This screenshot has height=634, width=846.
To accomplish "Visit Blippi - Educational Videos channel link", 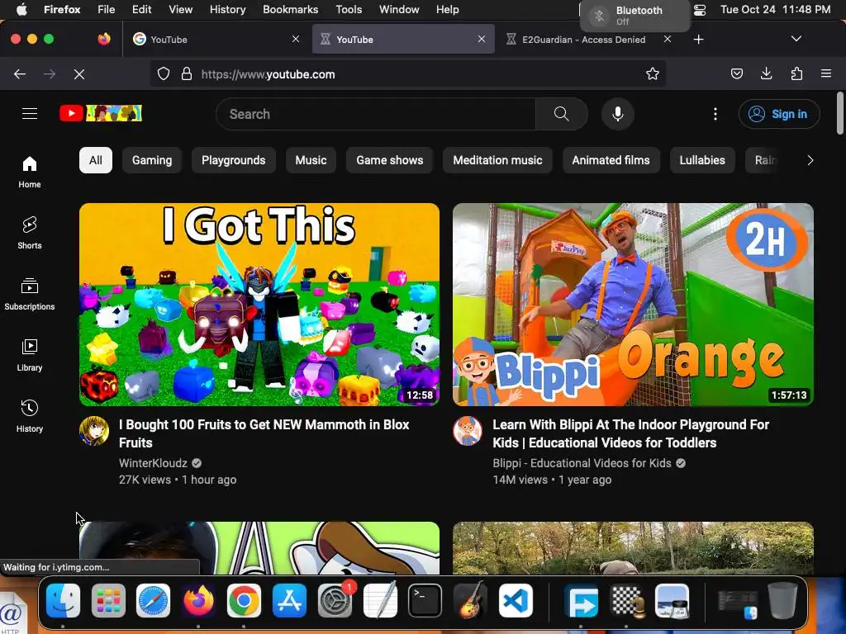I will [582, 463].
